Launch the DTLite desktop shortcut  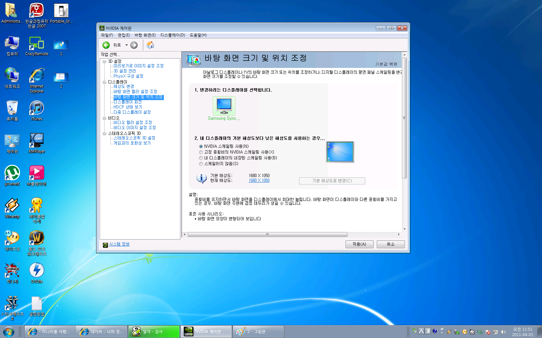click(x=37, y=273)
